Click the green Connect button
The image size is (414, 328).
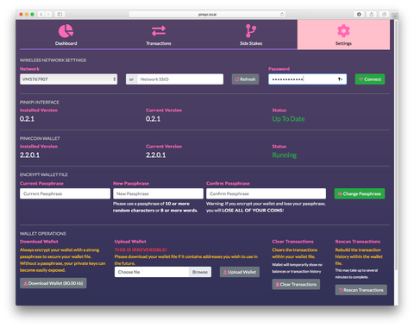tap(370, 79)
